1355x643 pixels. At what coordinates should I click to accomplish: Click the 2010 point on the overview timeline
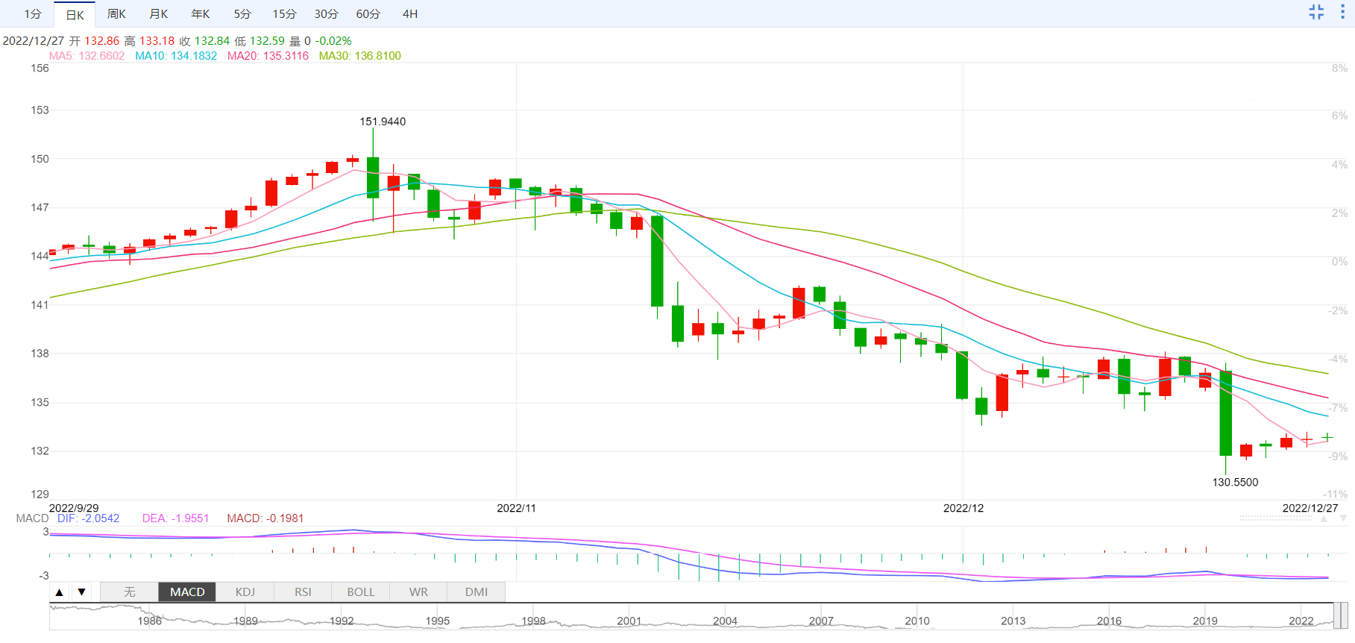coord(917,621)
